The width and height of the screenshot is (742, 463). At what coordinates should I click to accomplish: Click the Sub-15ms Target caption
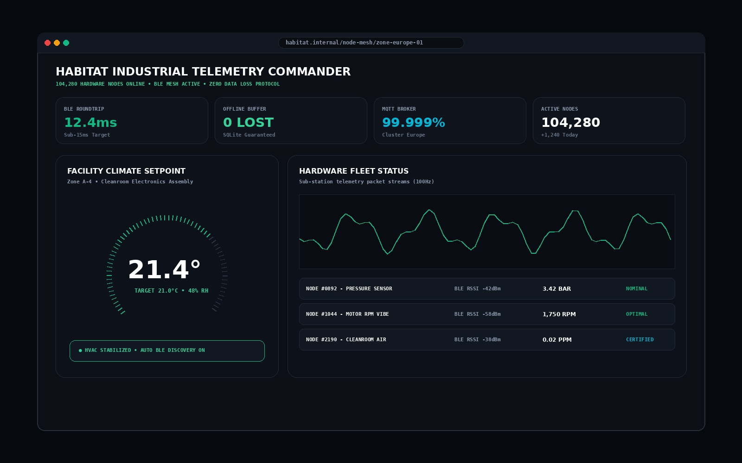(87, 135)
